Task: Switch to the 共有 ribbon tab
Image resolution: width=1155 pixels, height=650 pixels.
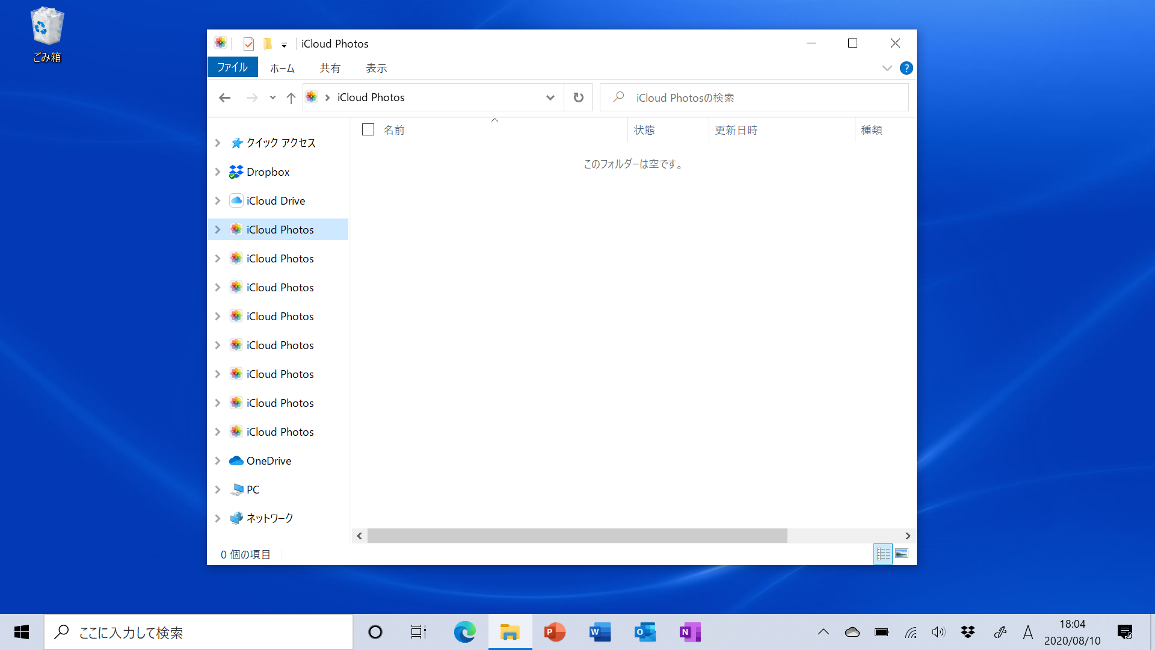Action: tap(330, 68)
